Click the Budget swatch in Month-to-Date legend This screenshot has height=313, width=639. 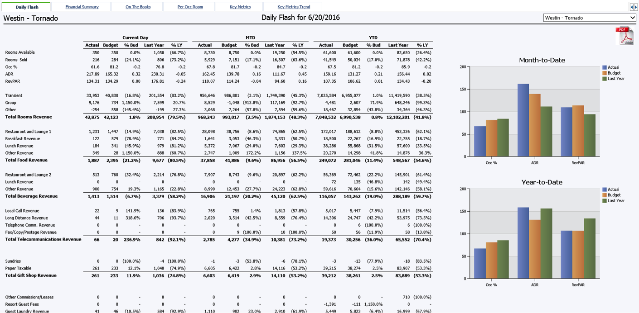click(605, 73)
